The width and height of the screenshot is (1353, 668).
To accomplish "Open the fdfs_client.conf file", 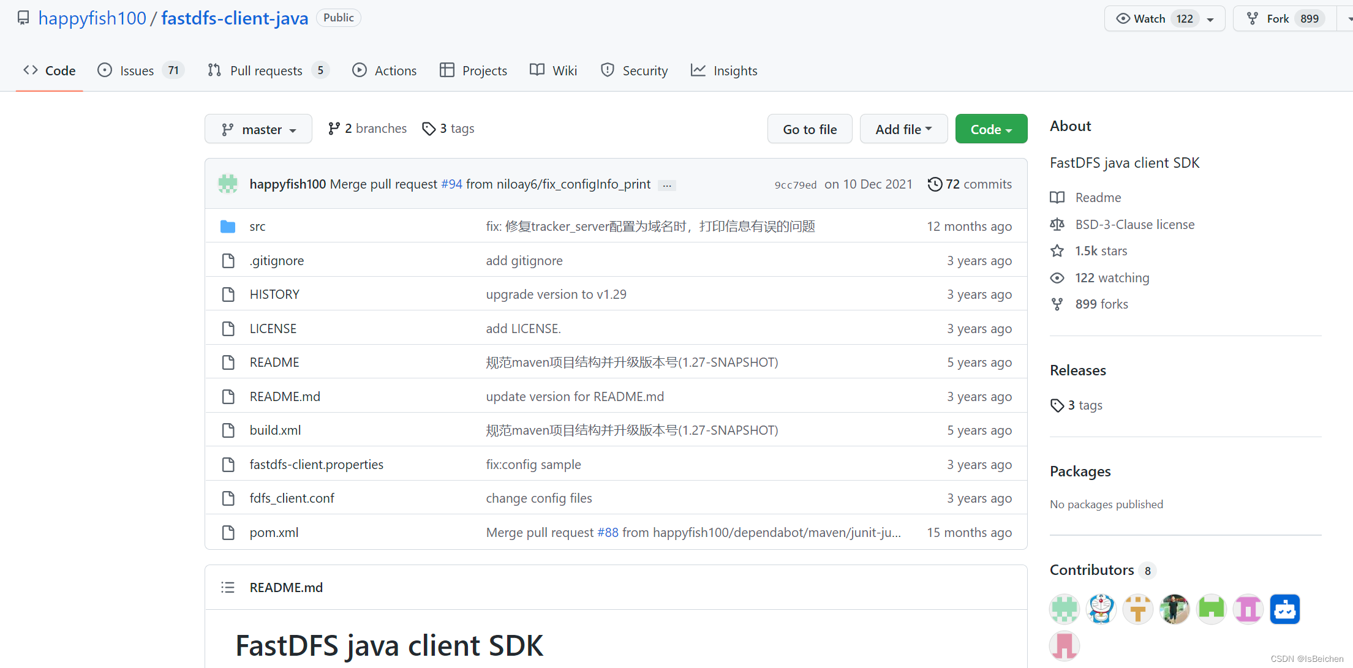I will click(292, 498).
